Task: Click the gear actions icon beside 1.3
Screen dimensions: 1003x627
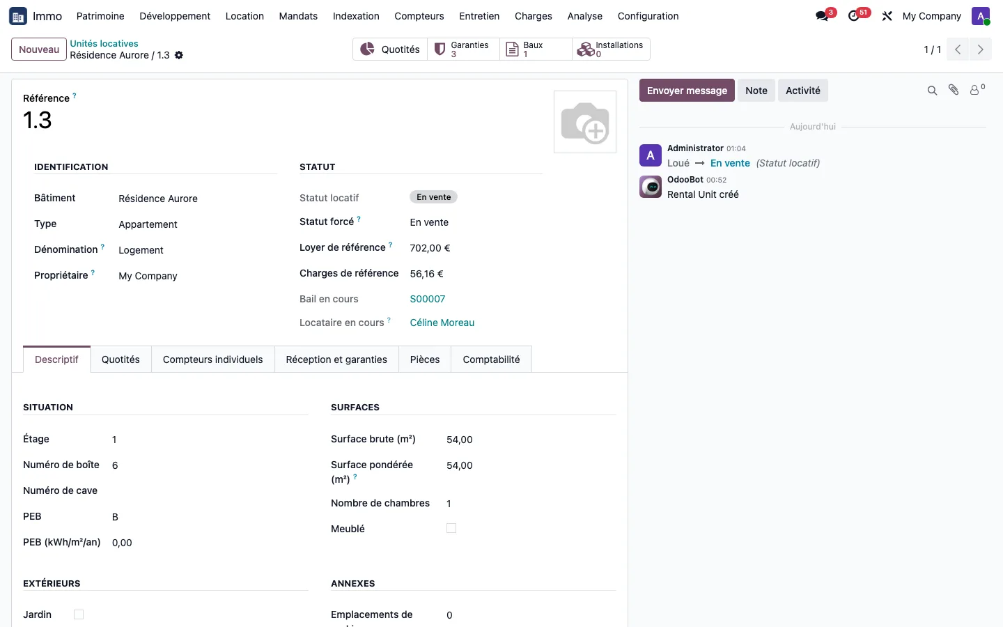Action: point(179,55)
